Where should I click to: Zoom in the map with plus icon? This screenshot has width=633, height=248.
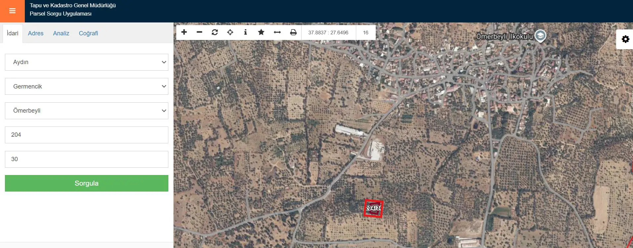coord(184,32)
